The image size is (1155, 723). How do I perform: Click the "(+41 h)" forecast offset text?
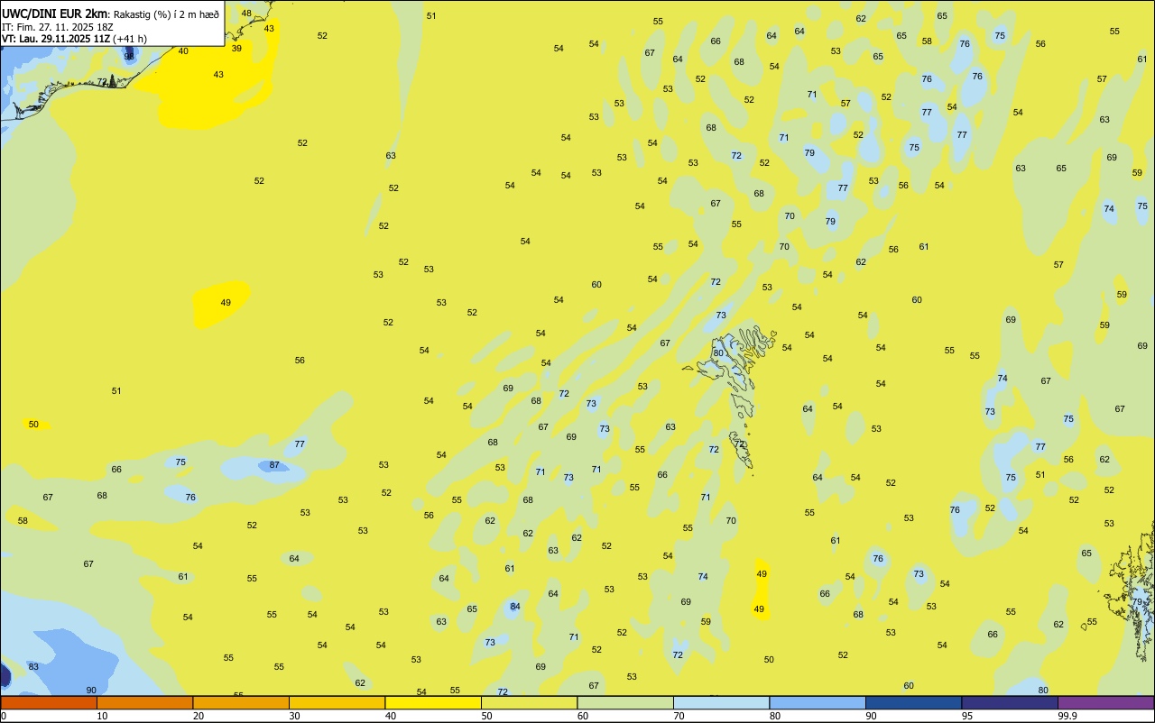[130, 38]
